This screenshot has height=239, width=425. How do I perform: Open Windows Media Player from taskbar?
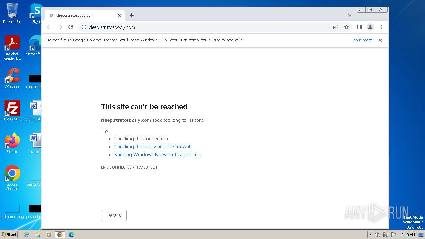(x=49, y=235)
